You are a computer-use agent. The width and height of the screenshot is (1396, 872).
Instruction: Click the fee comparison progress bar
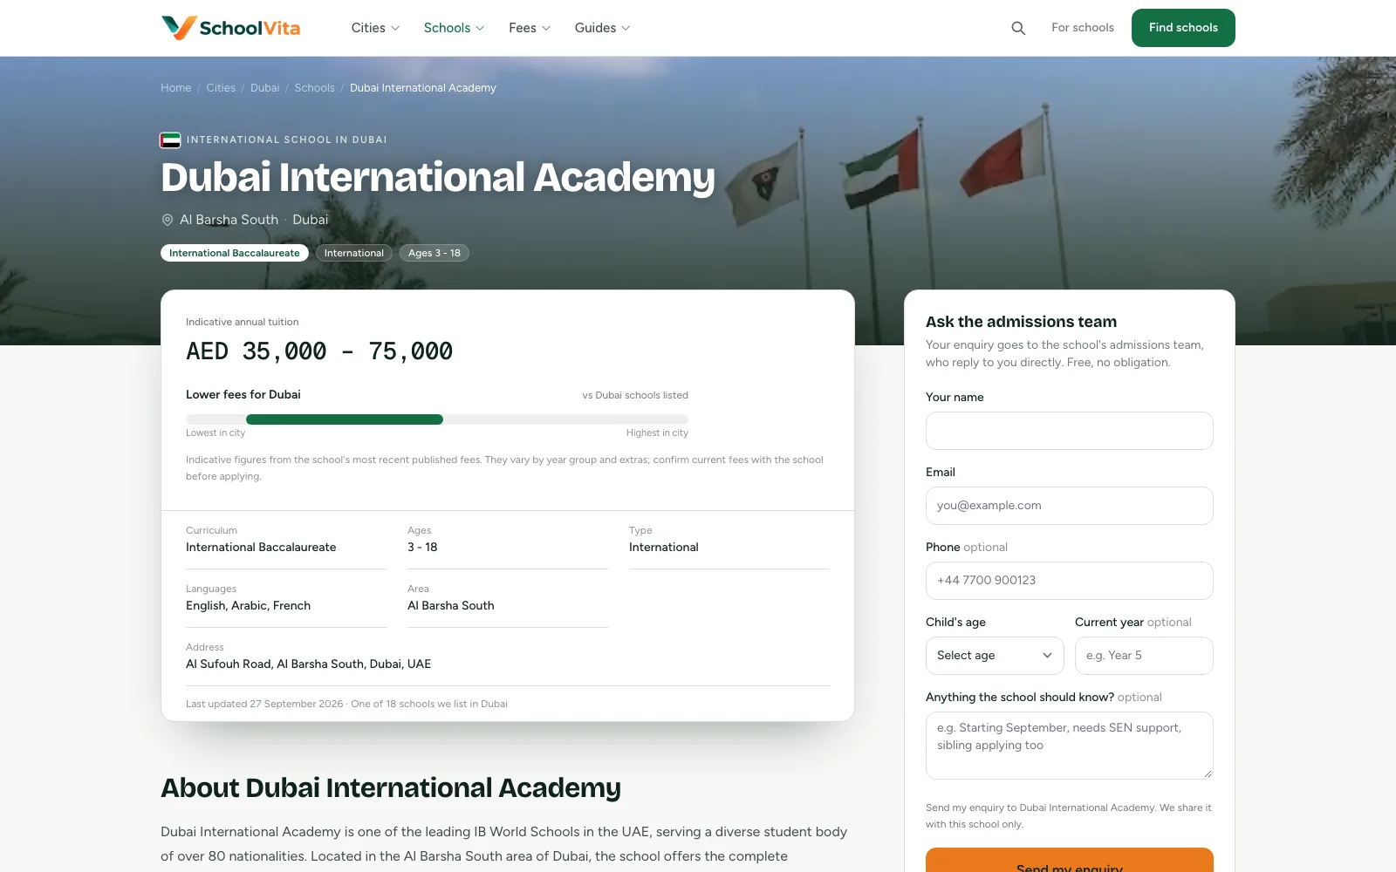(x=437, y=419)
